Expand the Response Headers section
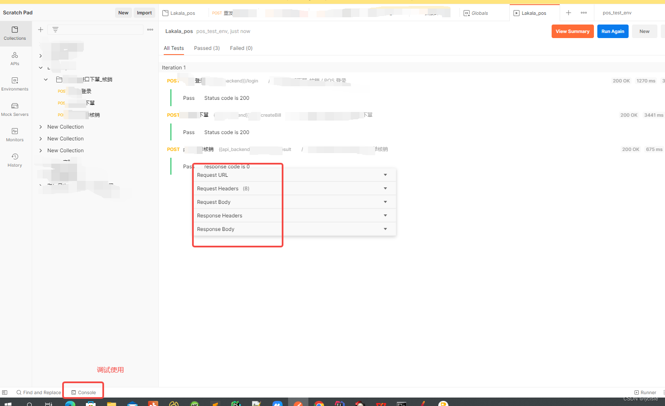Screen dimensions: 665x406 (x=295, y=215)
